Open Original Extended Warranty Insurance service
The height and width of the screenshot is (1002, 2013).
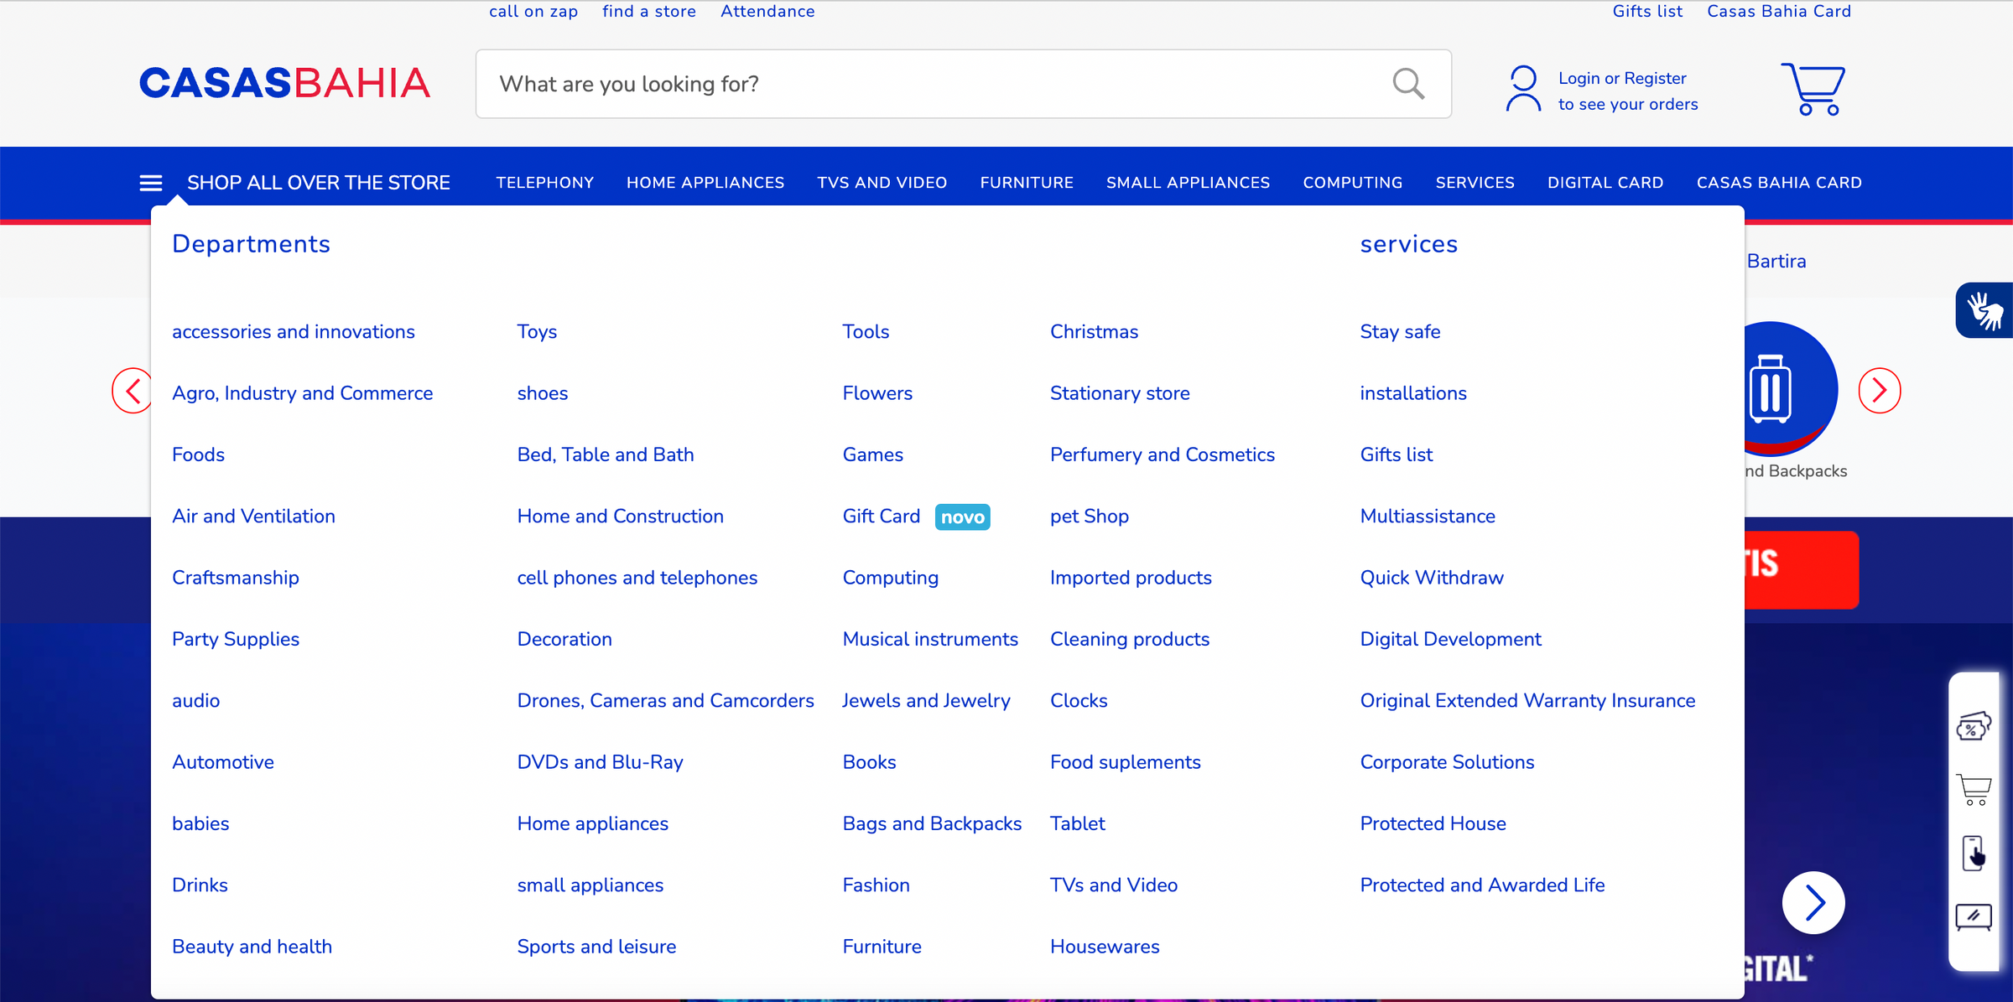(1528, 701)
